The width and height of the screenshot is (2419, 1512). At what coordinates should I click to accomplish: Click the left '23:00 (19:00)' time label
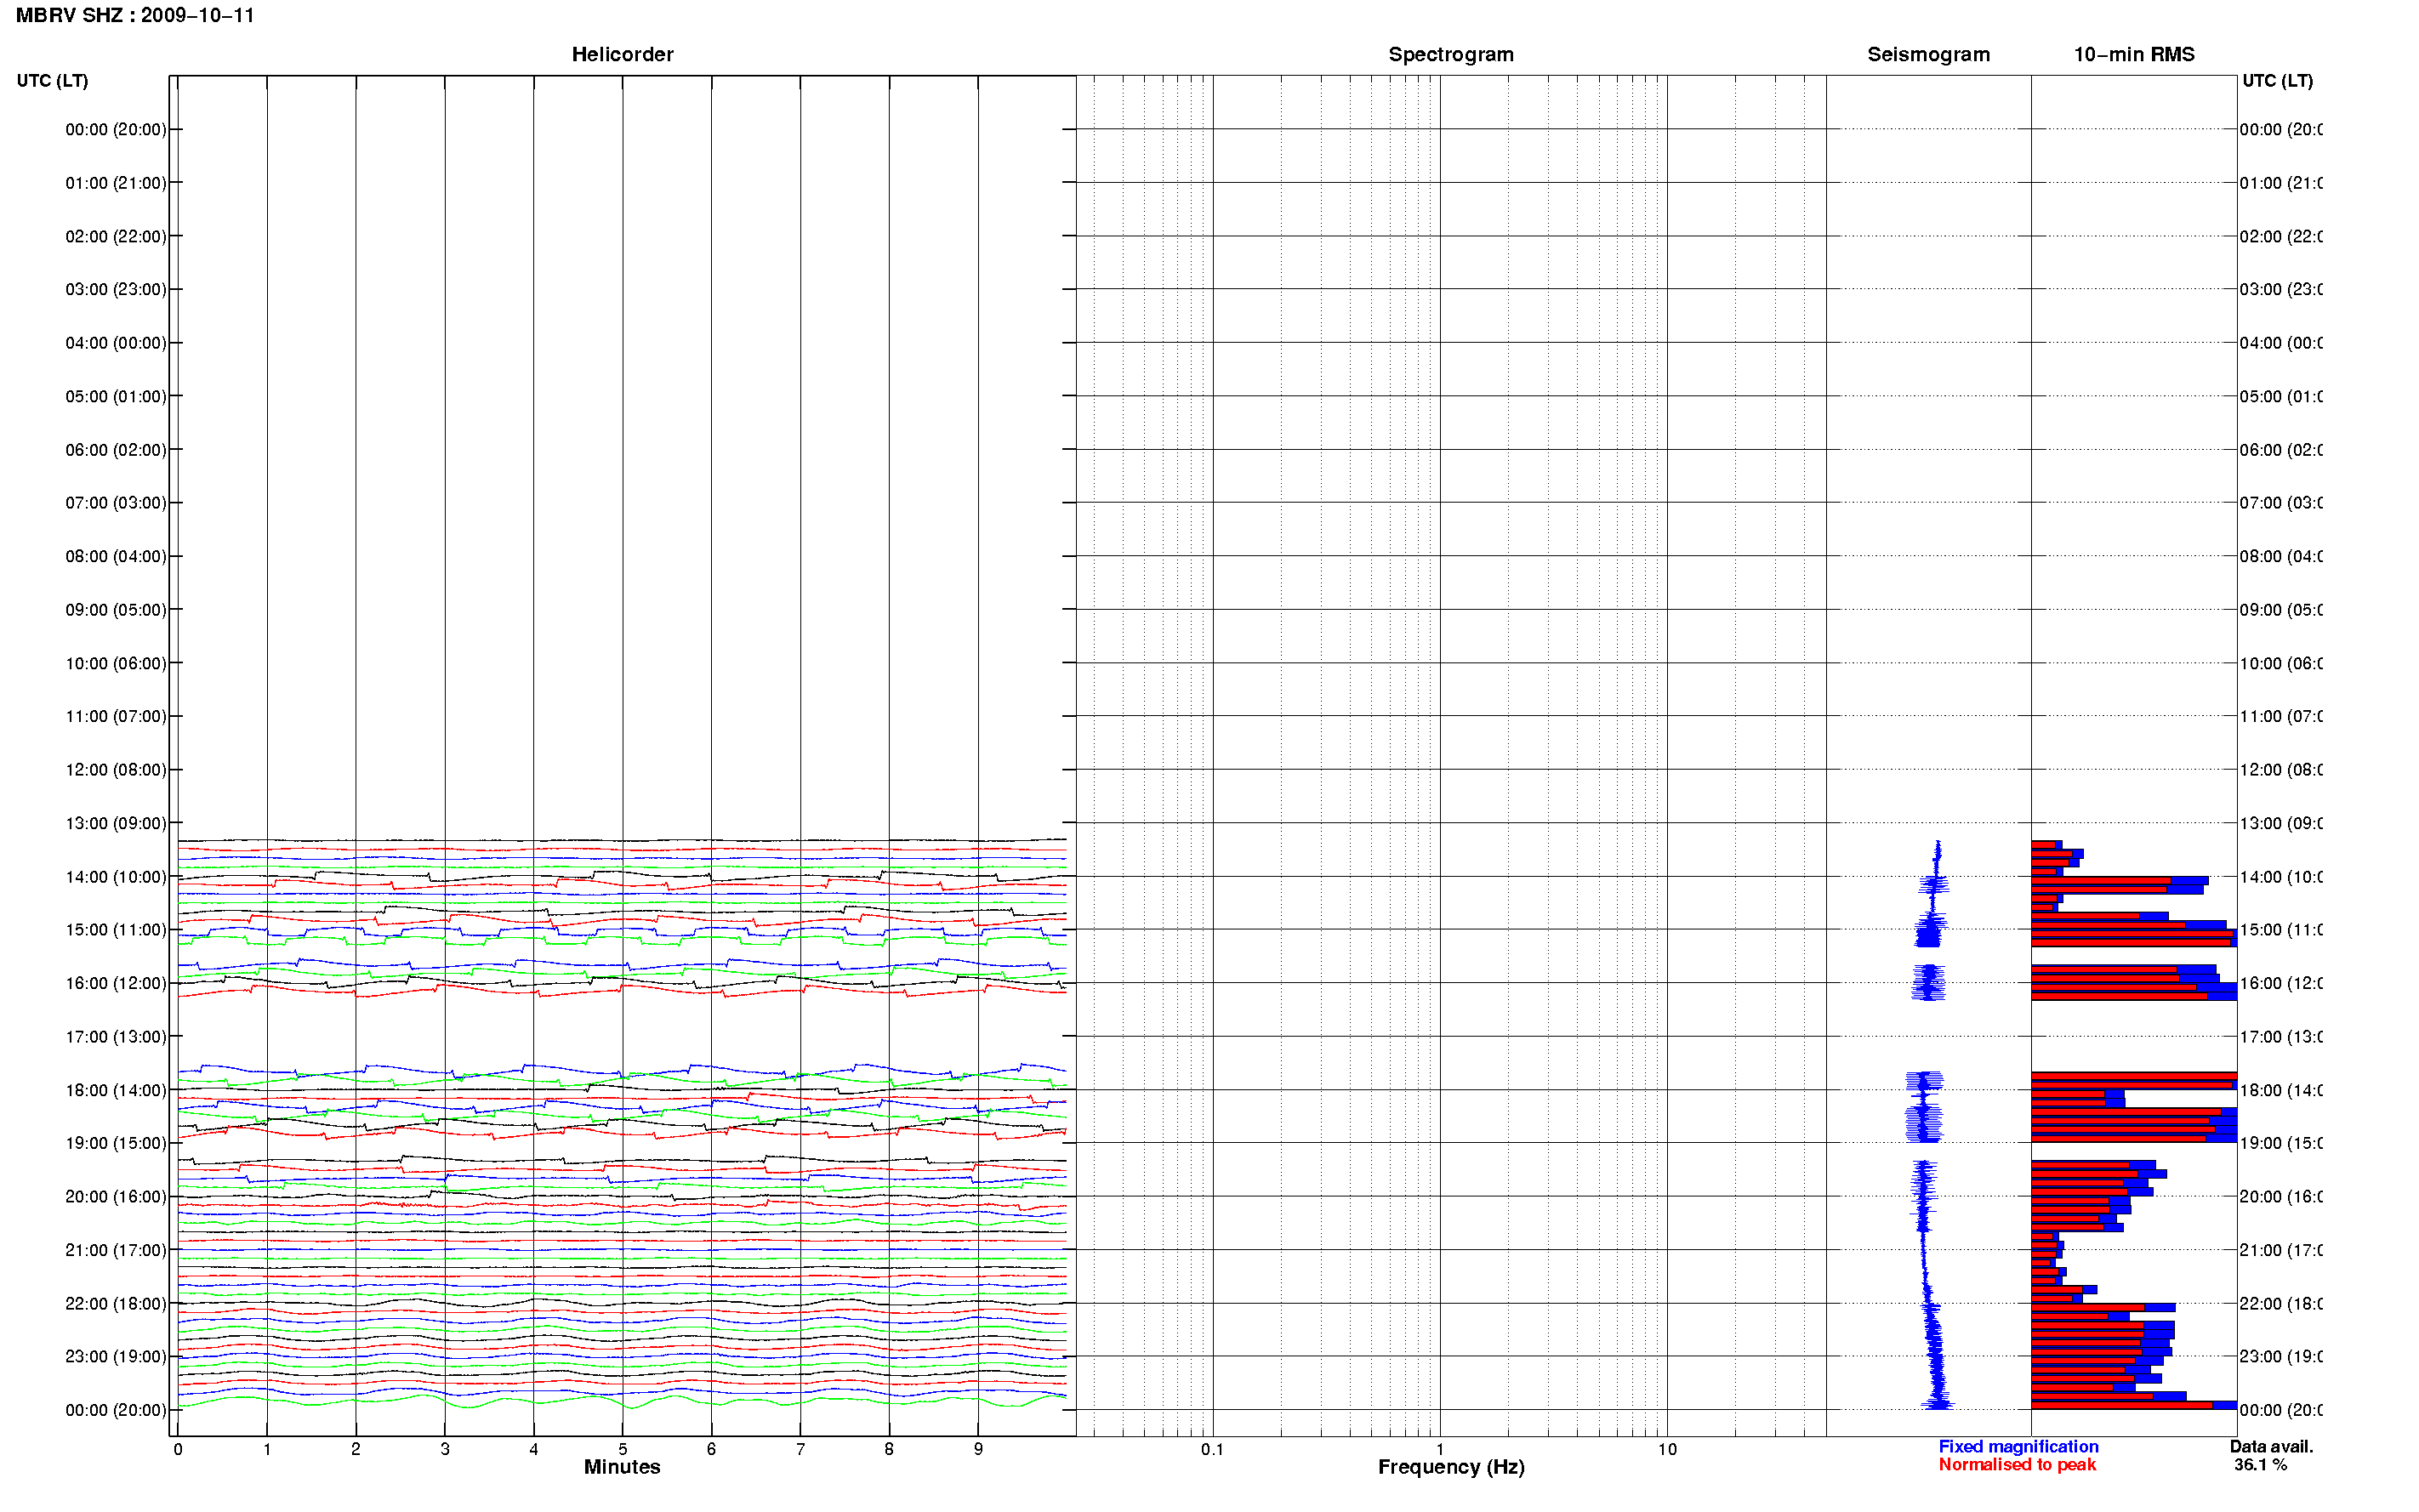116,1357
